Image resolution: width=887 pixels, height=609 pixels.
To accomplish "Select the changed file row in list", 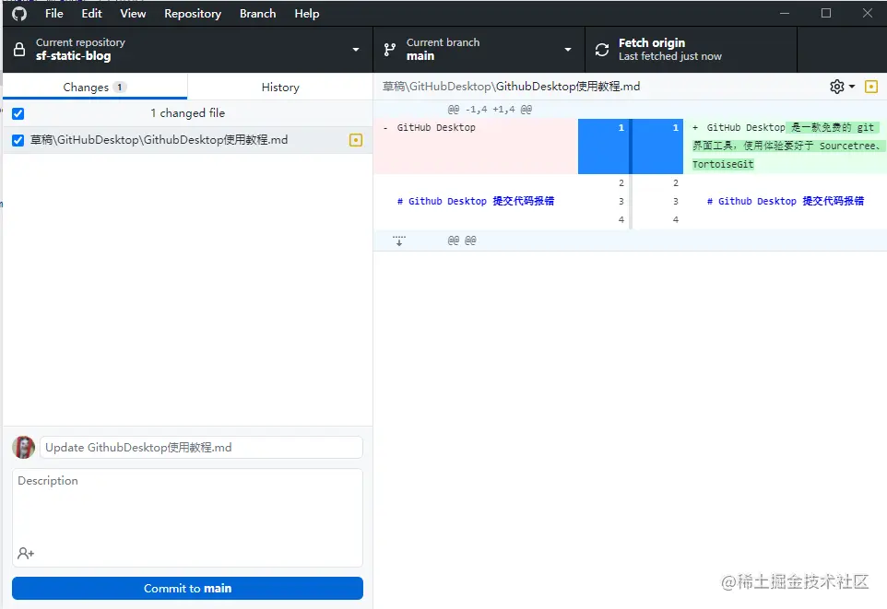I will tap(187, 140).
